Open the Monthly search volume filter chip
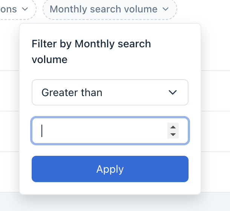 tap(104, 9)
